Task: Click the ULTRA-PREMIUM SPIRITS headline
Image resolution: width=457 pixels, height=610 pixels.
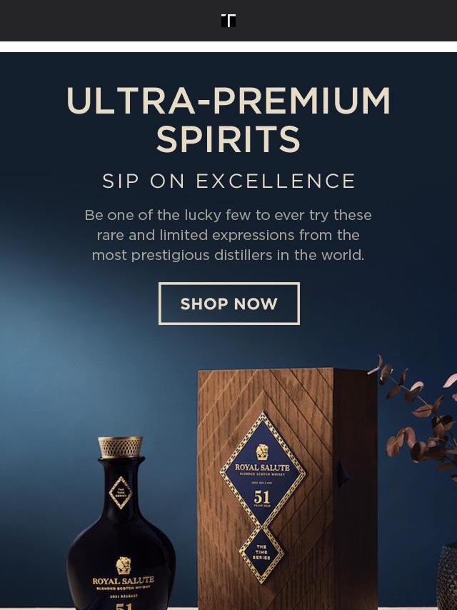Action: (x=228, y=119)
